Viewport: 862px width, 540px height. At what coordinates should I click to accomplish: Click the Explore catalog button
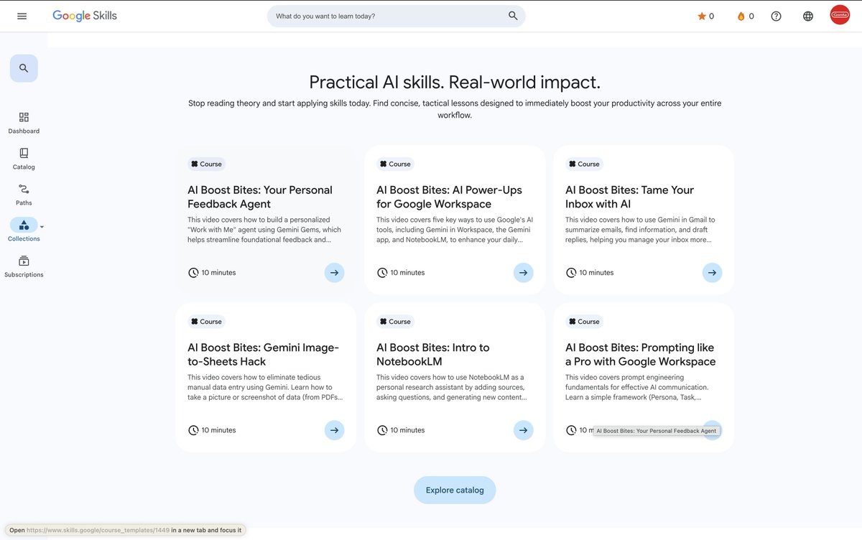(455, 490)
